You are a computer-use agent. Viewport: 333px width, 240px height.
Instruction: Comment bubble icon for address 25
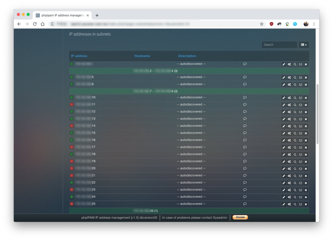tap(245, 204)
